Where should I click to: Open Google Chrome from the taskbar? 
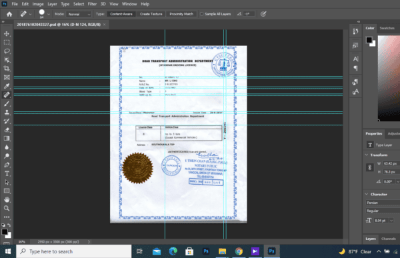click(x=239, y=251)
